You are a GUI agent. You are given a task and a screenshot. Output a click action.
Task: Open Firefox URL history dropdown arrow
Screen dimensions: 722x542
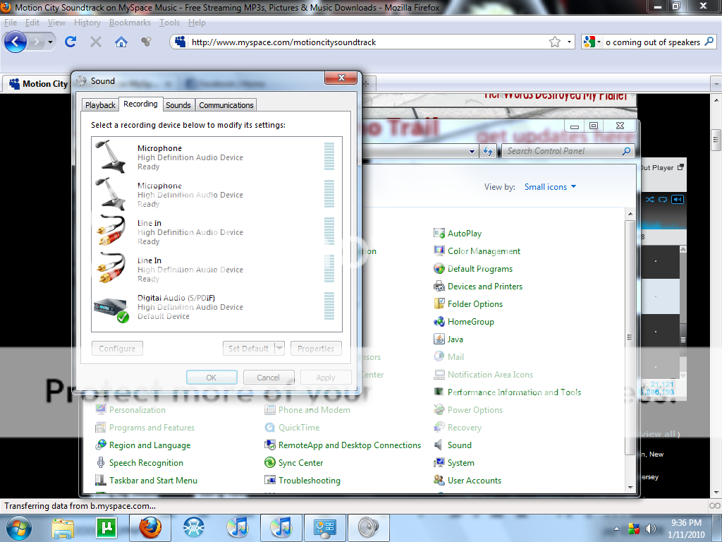[x=570, y=42]
